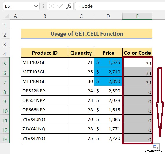Image resolution: width=165 pixels, height=154 pixels.
Task: Click the Select All corner triangle
Action: pos(7,16)
